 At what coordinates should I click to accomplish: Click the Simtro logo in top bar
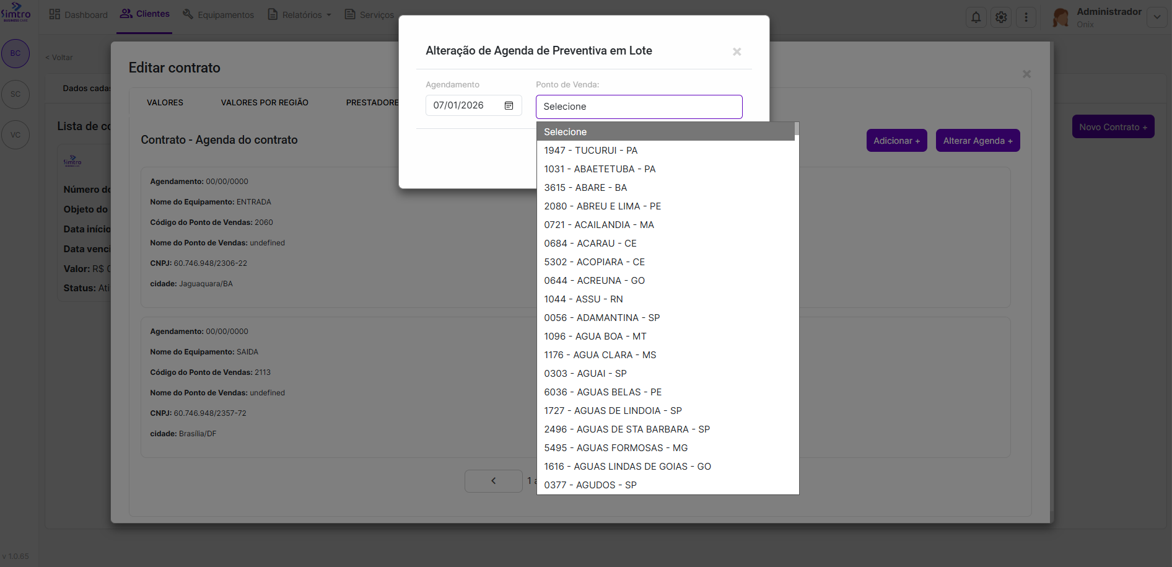point(16,12)
